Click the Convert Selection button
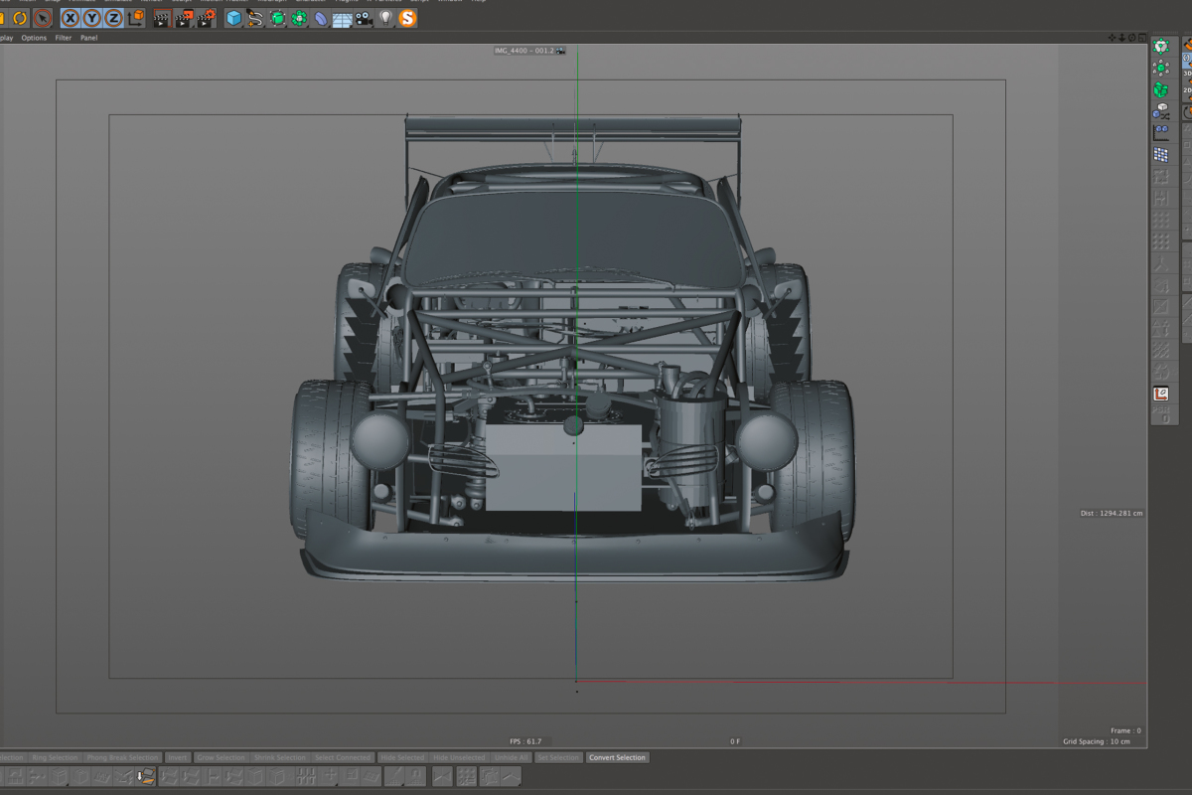 tap(617, 757)
